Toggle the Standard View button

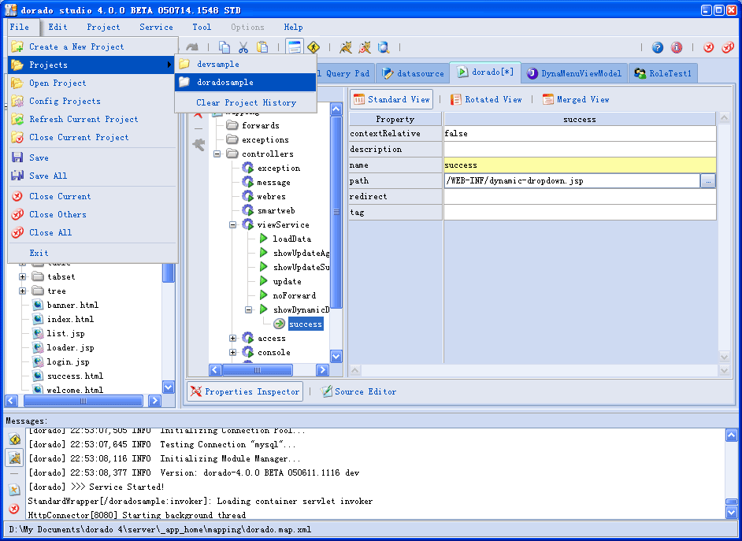pos(391,99)
